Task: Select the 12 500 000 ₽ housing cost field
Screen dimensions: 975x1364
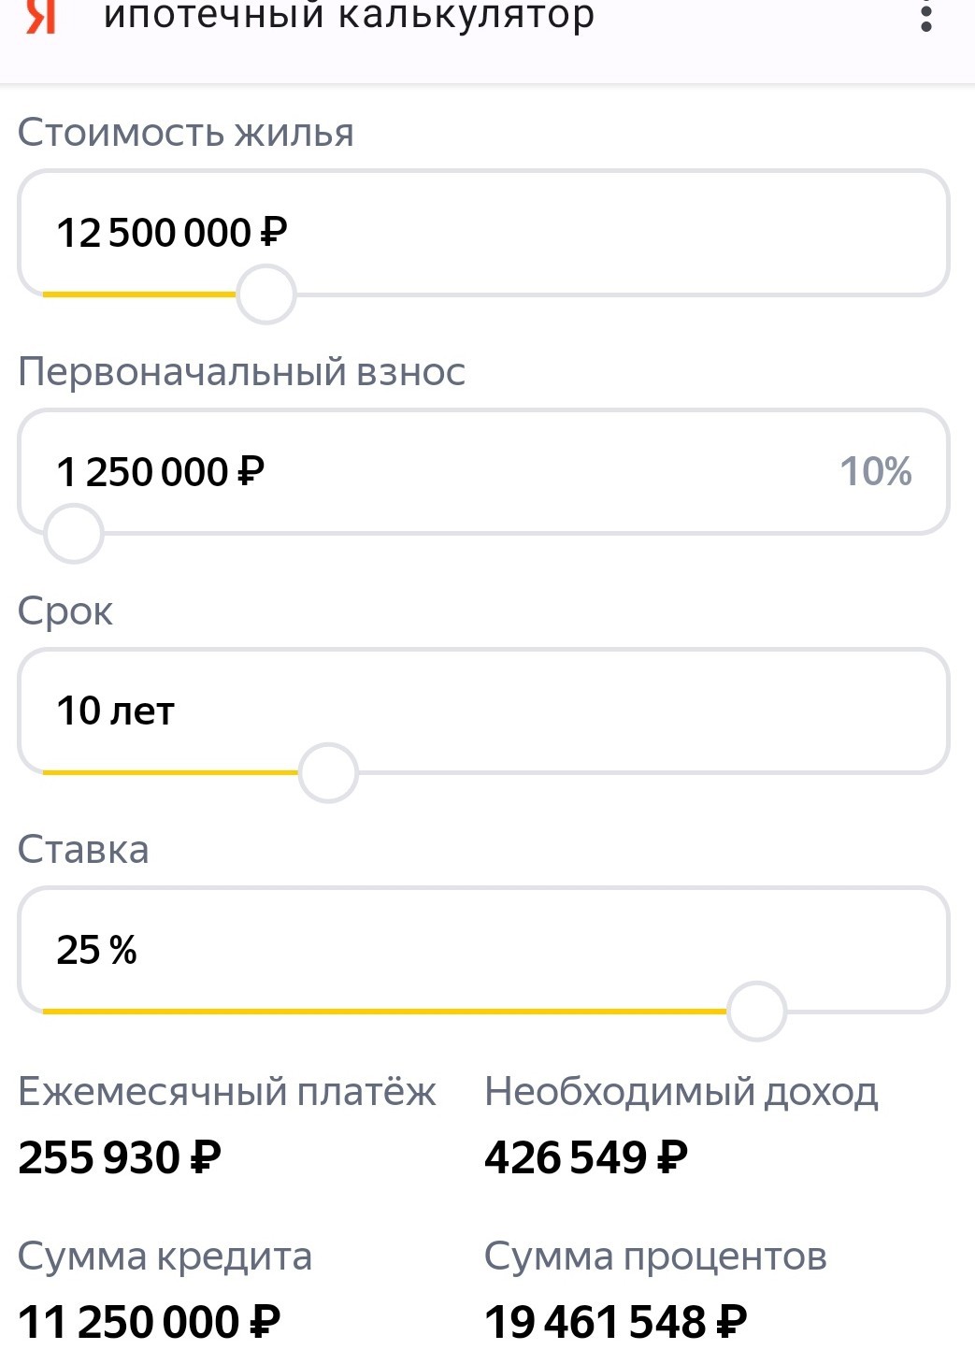Action: [483, 233]
